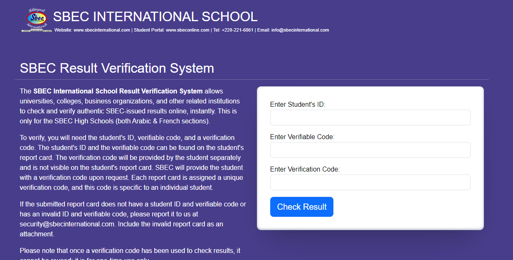Image resolution: width=513 pixels, height=260 pixels.
Task: Click the telephone number +220-221-6861
Action: (237, 30)
